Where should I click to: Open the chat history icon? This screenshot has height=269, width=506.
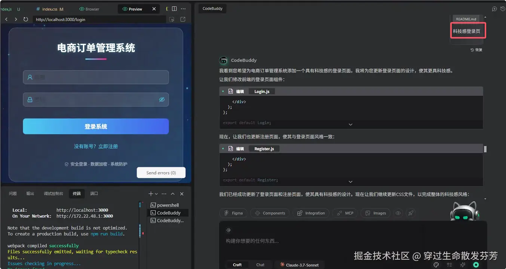click(x=502, y=9)
